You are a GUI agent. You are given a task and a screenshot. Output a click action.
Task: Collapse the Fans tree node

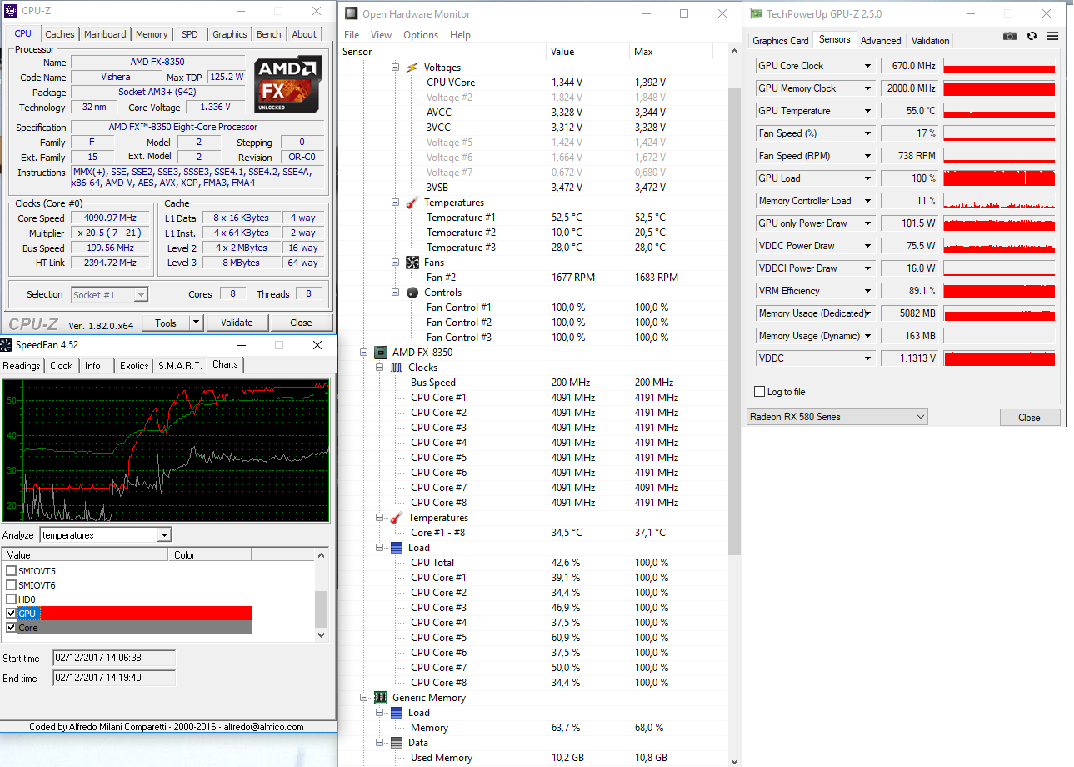pos(395,263)
